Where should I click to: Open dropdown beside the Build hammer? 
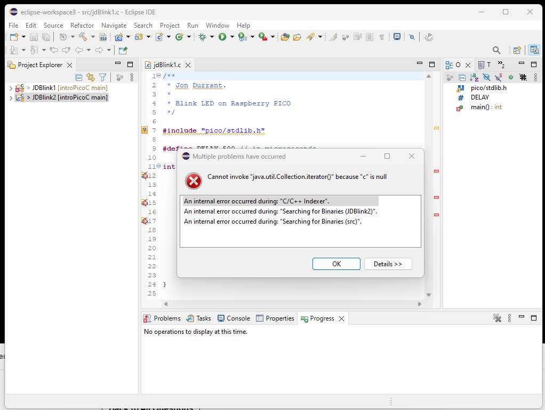tap(93, 37)
